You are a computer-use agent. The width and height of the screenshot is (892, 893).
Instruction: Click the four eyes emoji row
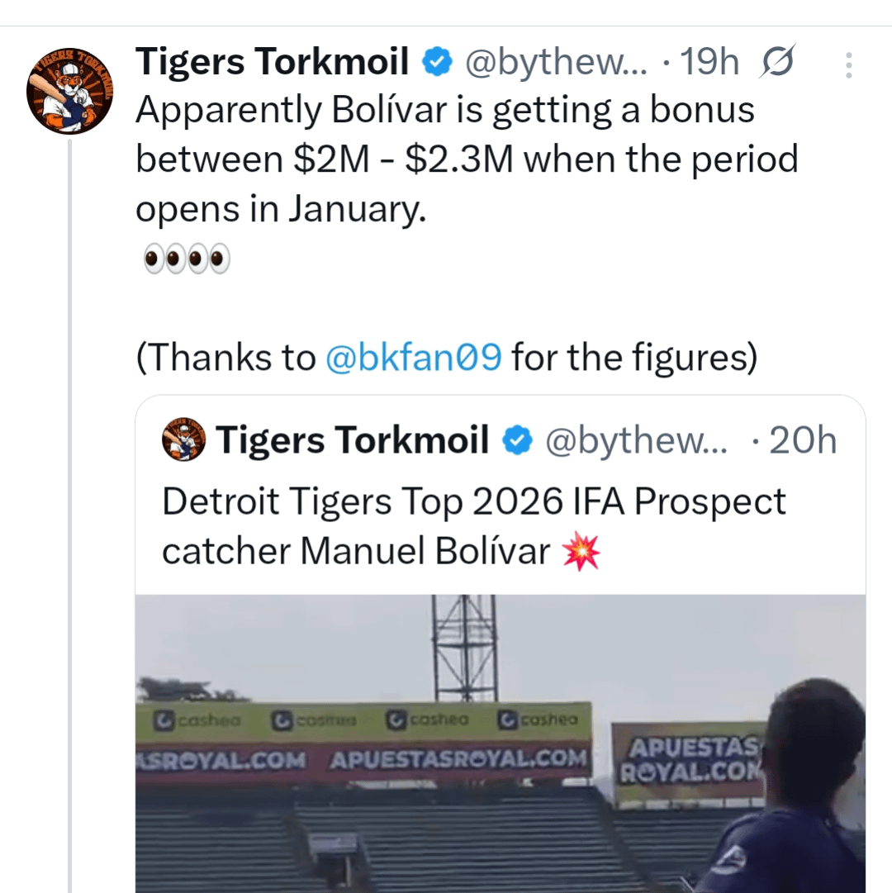(x=186, y=259)
